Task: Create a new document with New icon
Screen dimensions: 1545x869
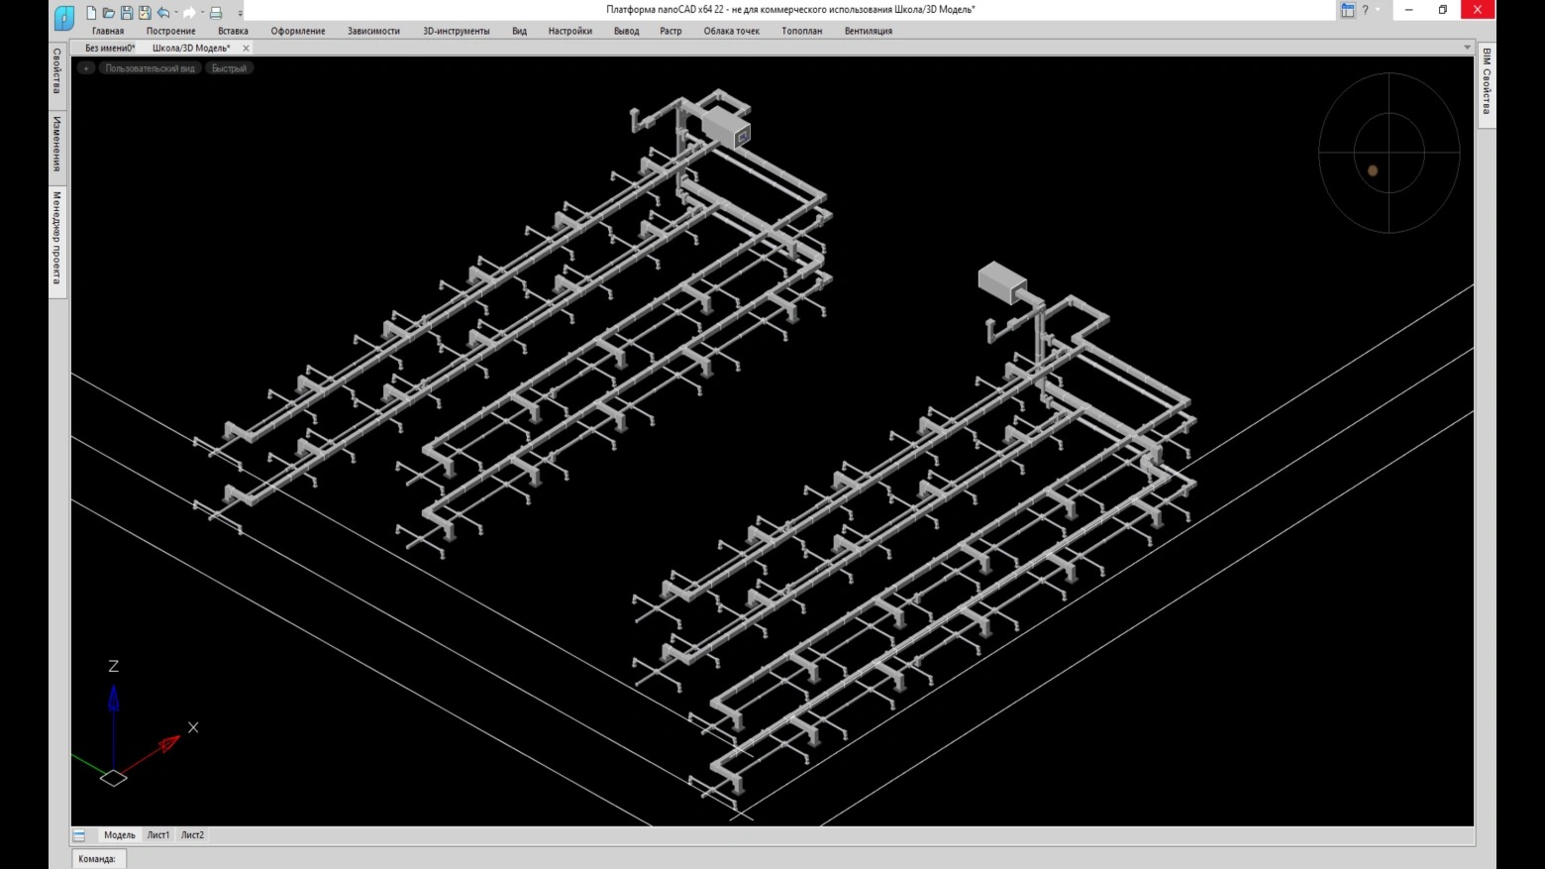Action: click(x=91, y=13)
